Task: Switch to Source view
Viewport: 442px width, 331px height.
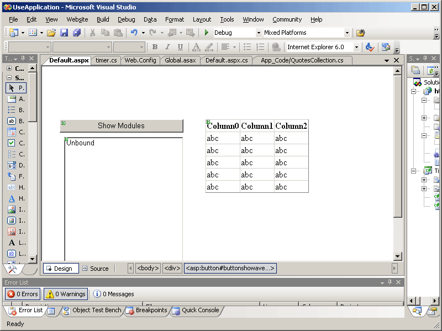Action: click(95, 269)
